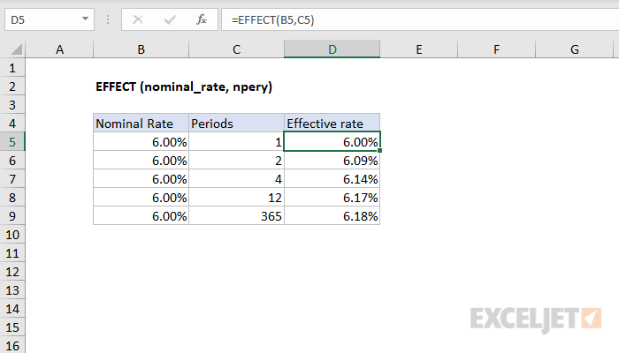
Task: Select row 5 header
Action: pos(12,142)
